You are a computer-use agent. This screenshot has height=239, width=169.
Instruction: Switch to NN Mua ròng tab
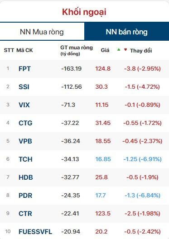pos(42,32)
